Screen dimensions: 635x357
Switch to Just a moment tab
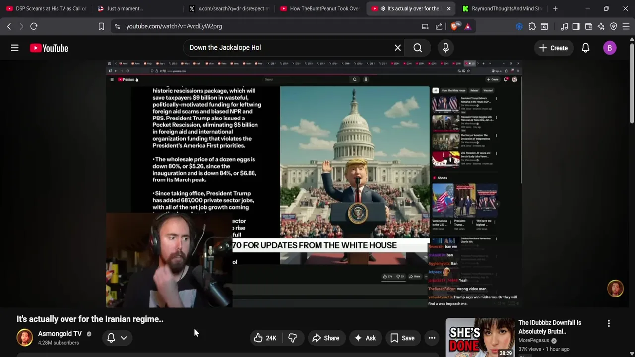pos(136,8)
